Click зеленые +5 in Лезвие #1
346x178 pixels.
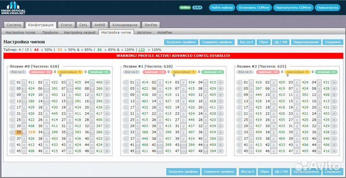213,72
